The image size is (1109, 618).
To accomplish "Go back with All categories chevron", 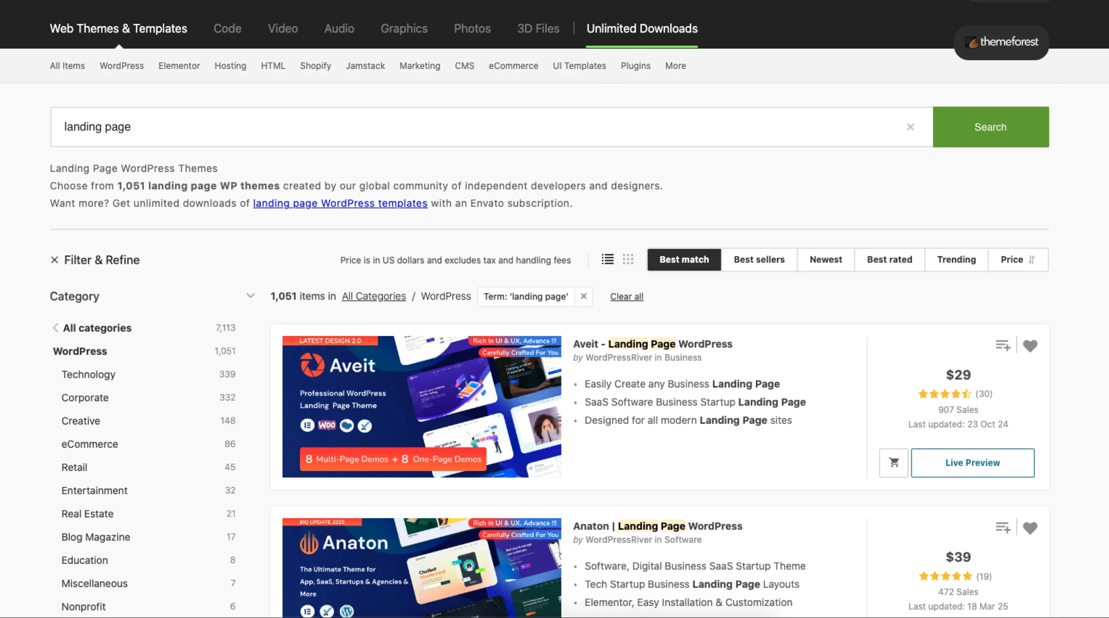I will click(55, 328).
